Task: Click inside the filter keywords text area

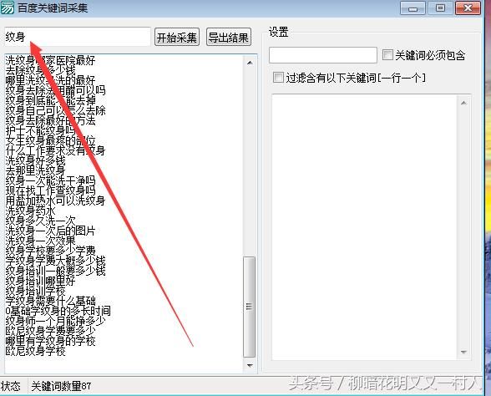Action: pyautogui.click(x=364, y=227)
